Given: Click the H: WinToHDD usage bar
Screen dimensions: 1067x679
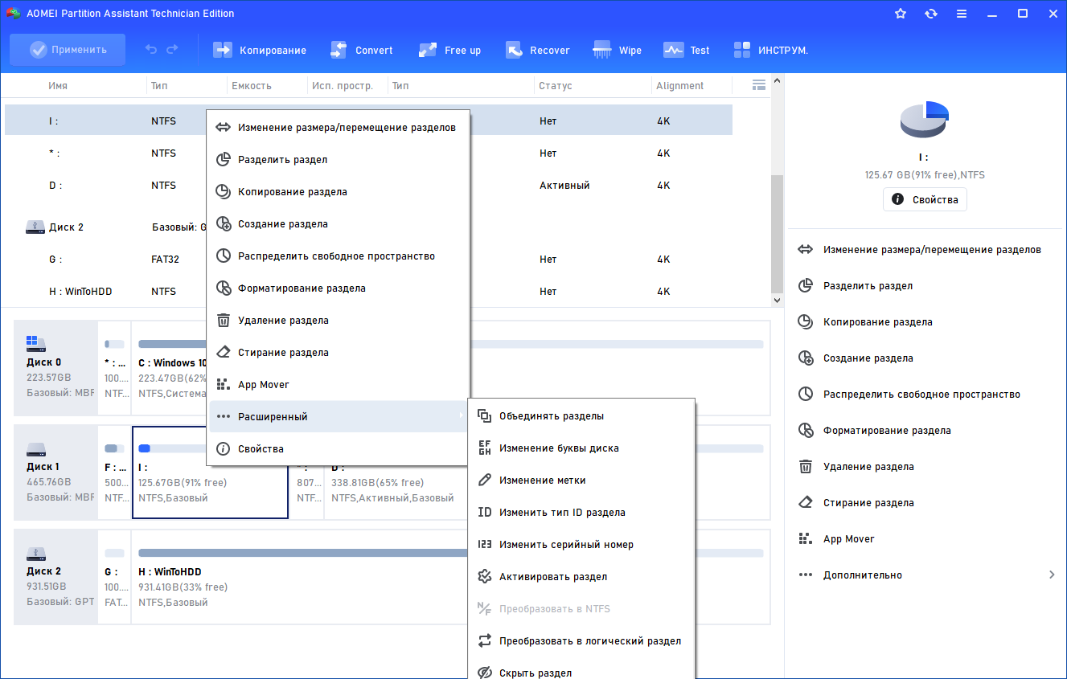Looking at the screenshot, I should click(450, 553).
